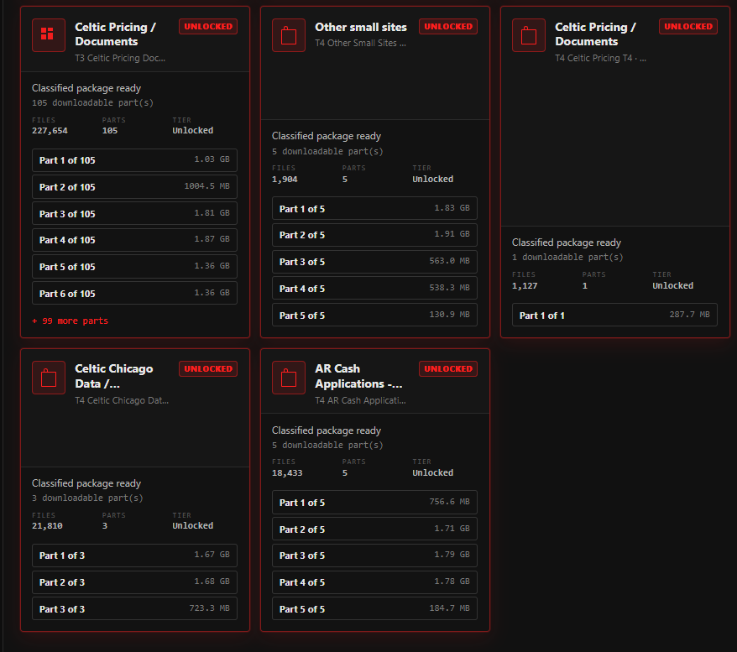The height and width of the screenshot is (652, 737).
Task: Click the '1,904' files count
Action: point(285,180)
